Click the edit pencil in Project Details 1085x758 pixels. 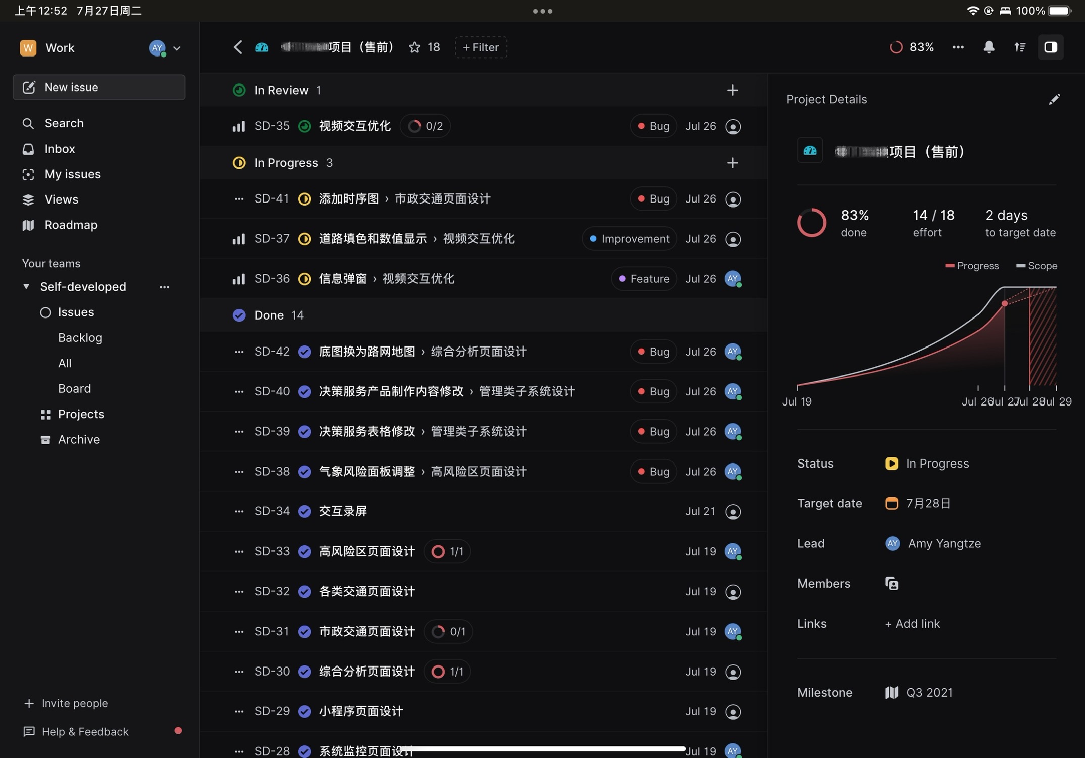pyautogui.click(x=1054, y=99)
